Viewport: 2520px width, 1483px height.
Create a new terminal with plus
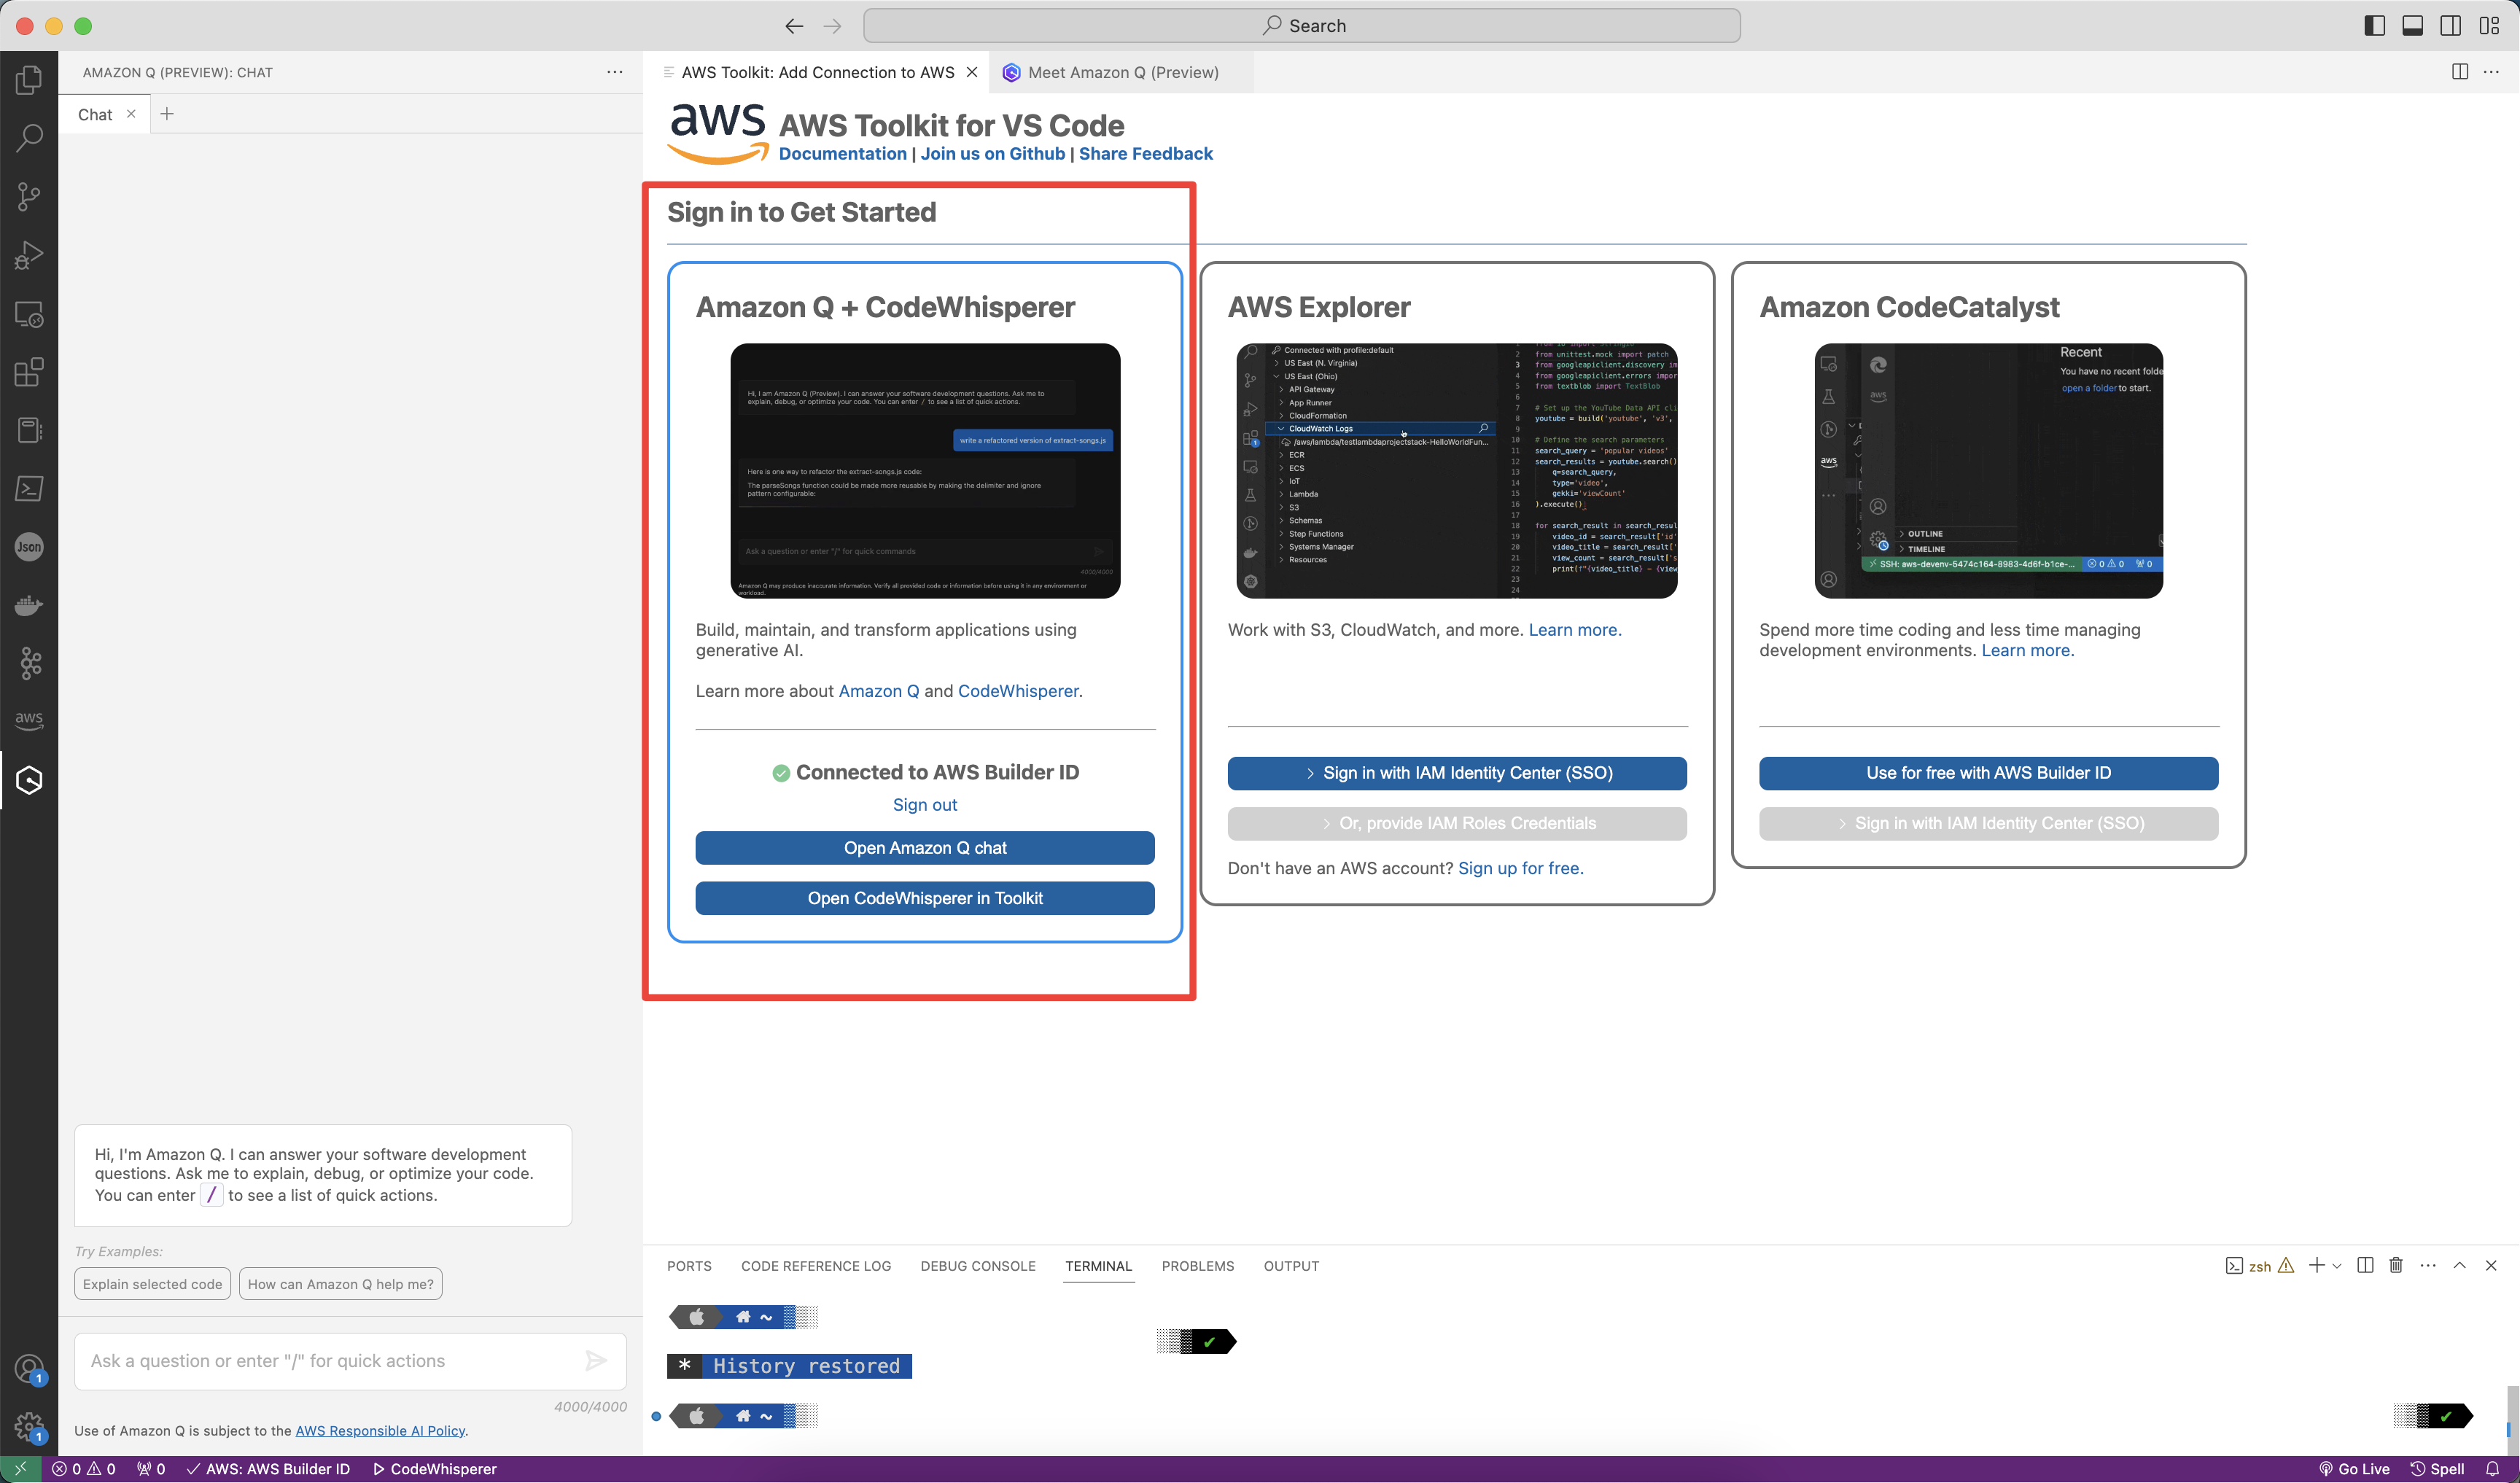pos(2316,1265)
